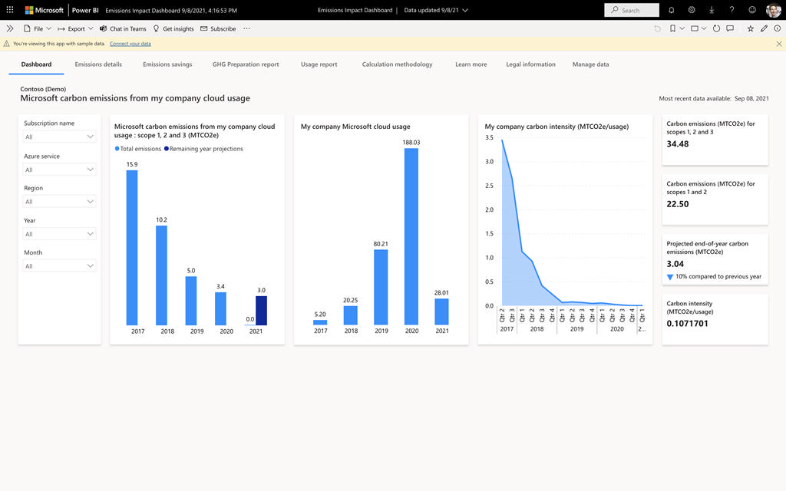Click the Connect your data link

click(130, 44)
